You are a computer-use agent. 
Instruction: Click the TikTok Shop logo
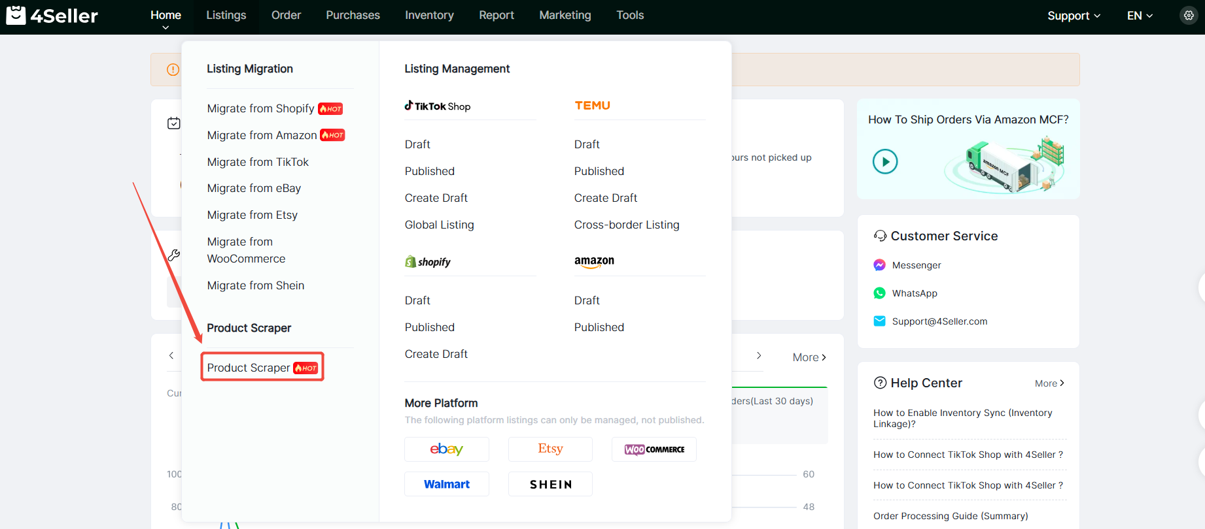437,106
